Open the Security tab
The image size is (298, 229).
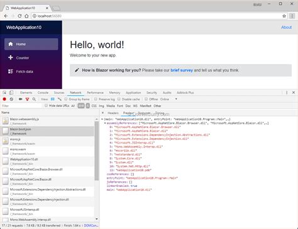[152, 92]
